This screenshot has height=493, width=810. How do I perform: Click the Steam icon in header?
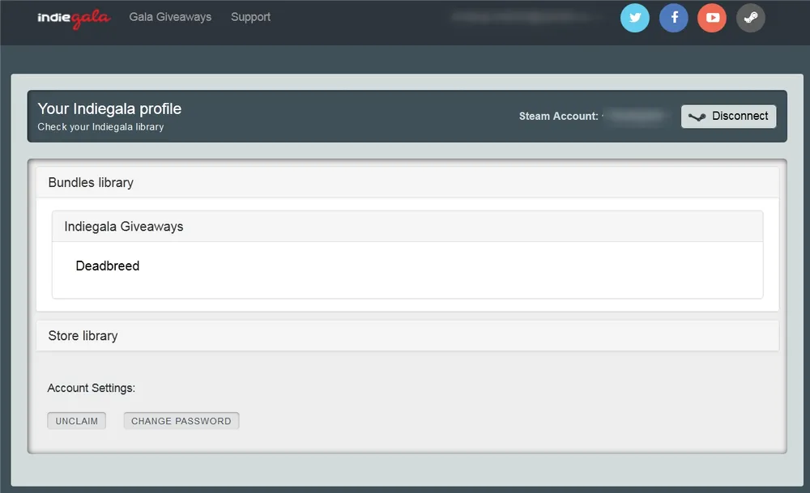751,18
